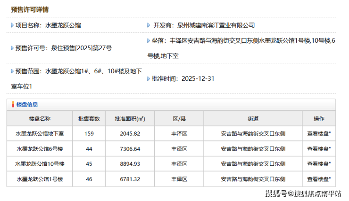
Task: Click the arrow icon beside 项目名称
Action: 12,25
